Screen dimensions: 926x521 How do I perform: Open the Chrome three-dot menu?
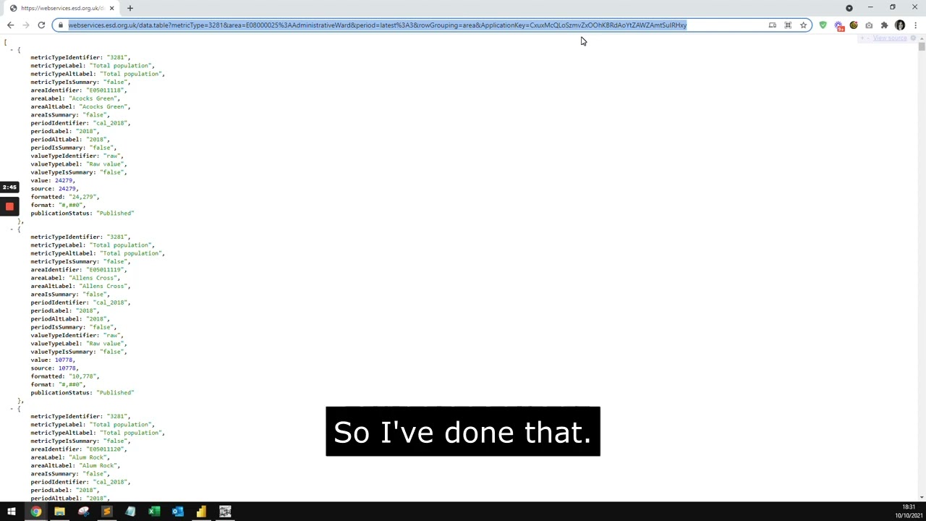pos(915,25)
